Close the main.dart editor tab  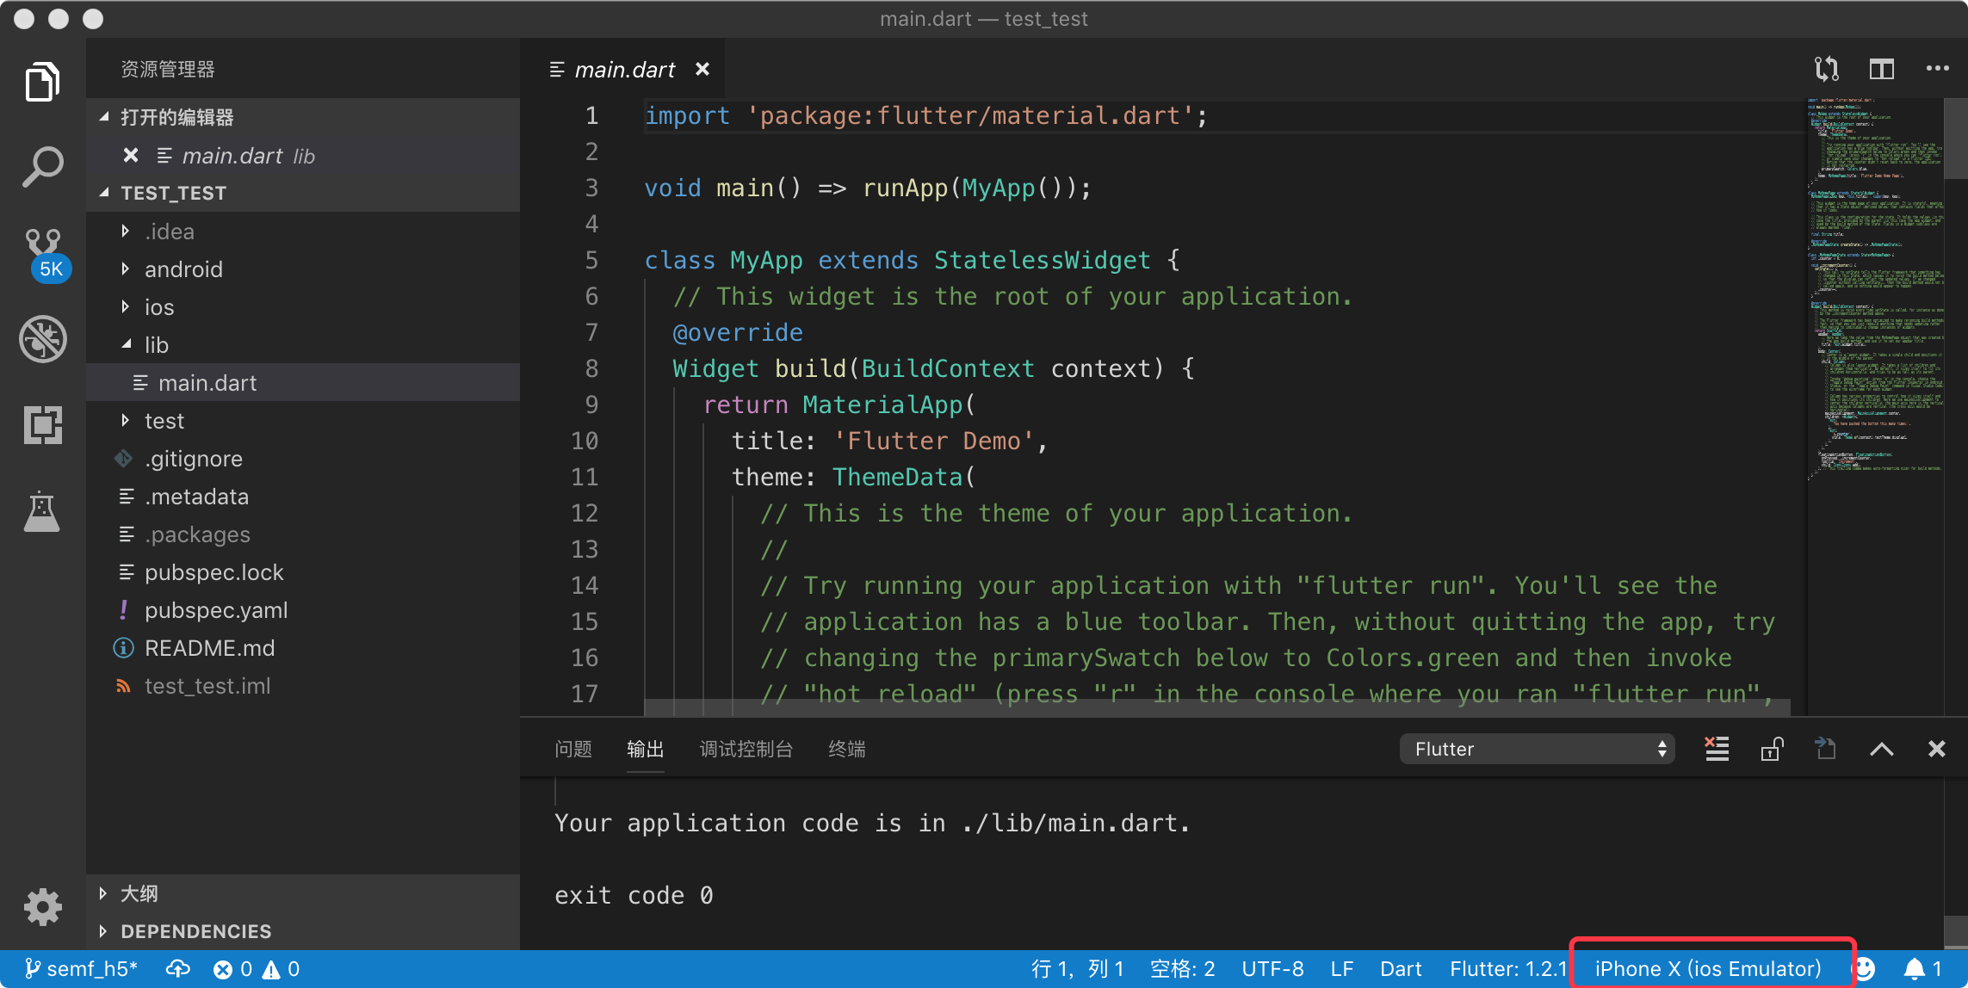(x=702, y=69)
